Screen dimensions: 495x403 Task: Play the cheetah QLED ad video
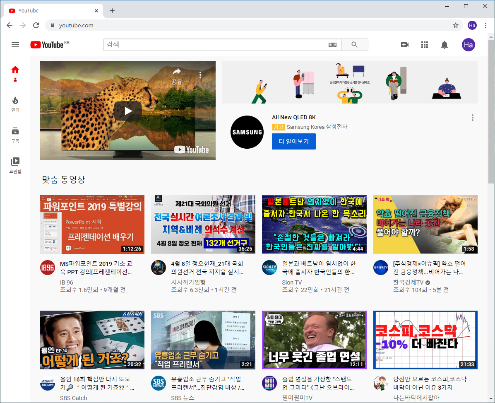(x=128, y=111)
